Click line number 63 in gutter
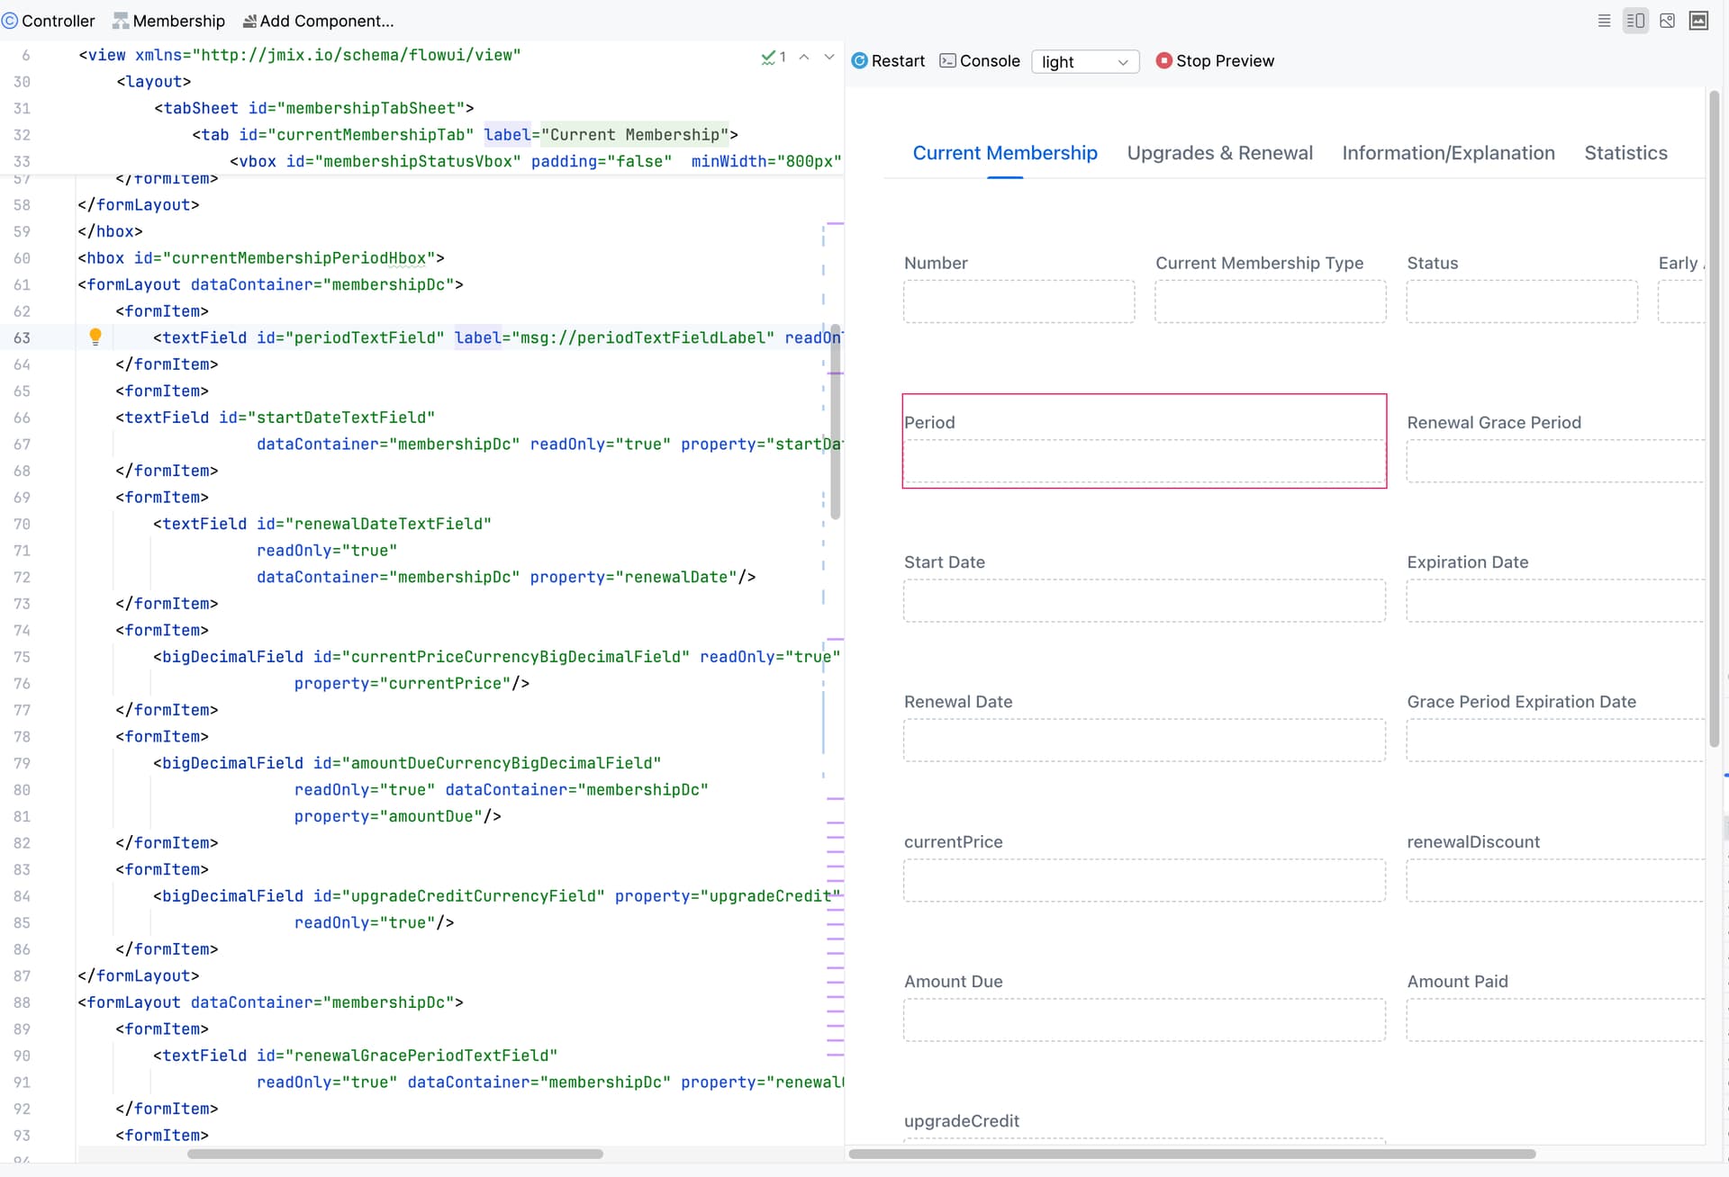This screenshot has width=1729, height=1177. pyautogui.click(x=22, y=337)
